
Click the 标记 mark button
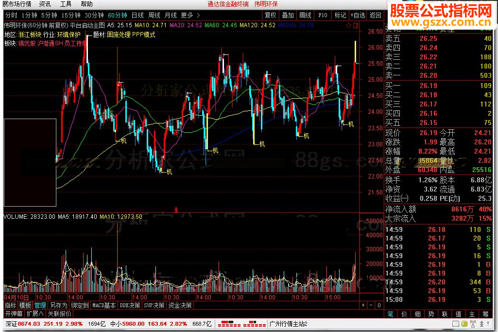pyautogui.click(x=340, y=15)
